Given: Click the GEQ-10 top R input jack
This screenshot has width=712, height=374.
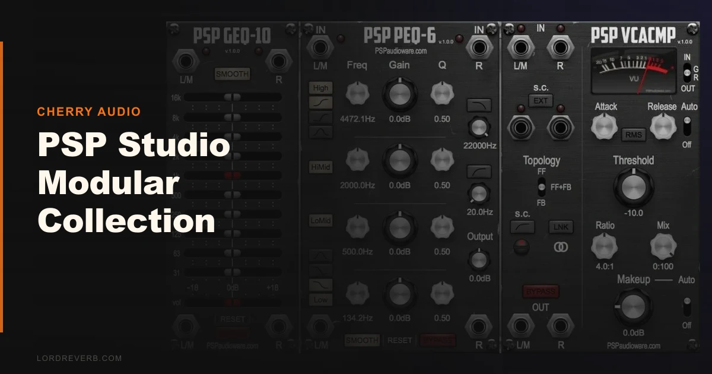Looking at the screenshot, I should 278,60.
